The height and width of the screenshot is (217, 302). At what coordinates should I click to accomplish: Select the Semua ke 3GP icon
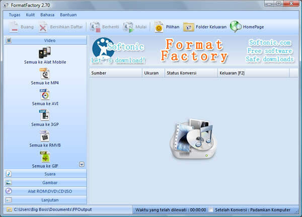pyautogui.click(x=44, y=115)
